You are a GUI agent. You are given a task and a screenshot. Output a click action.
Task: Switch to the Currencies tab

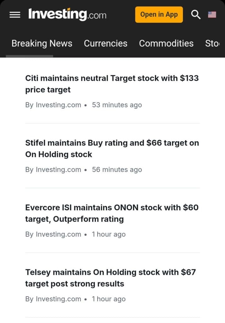click(x=106, y=44)
